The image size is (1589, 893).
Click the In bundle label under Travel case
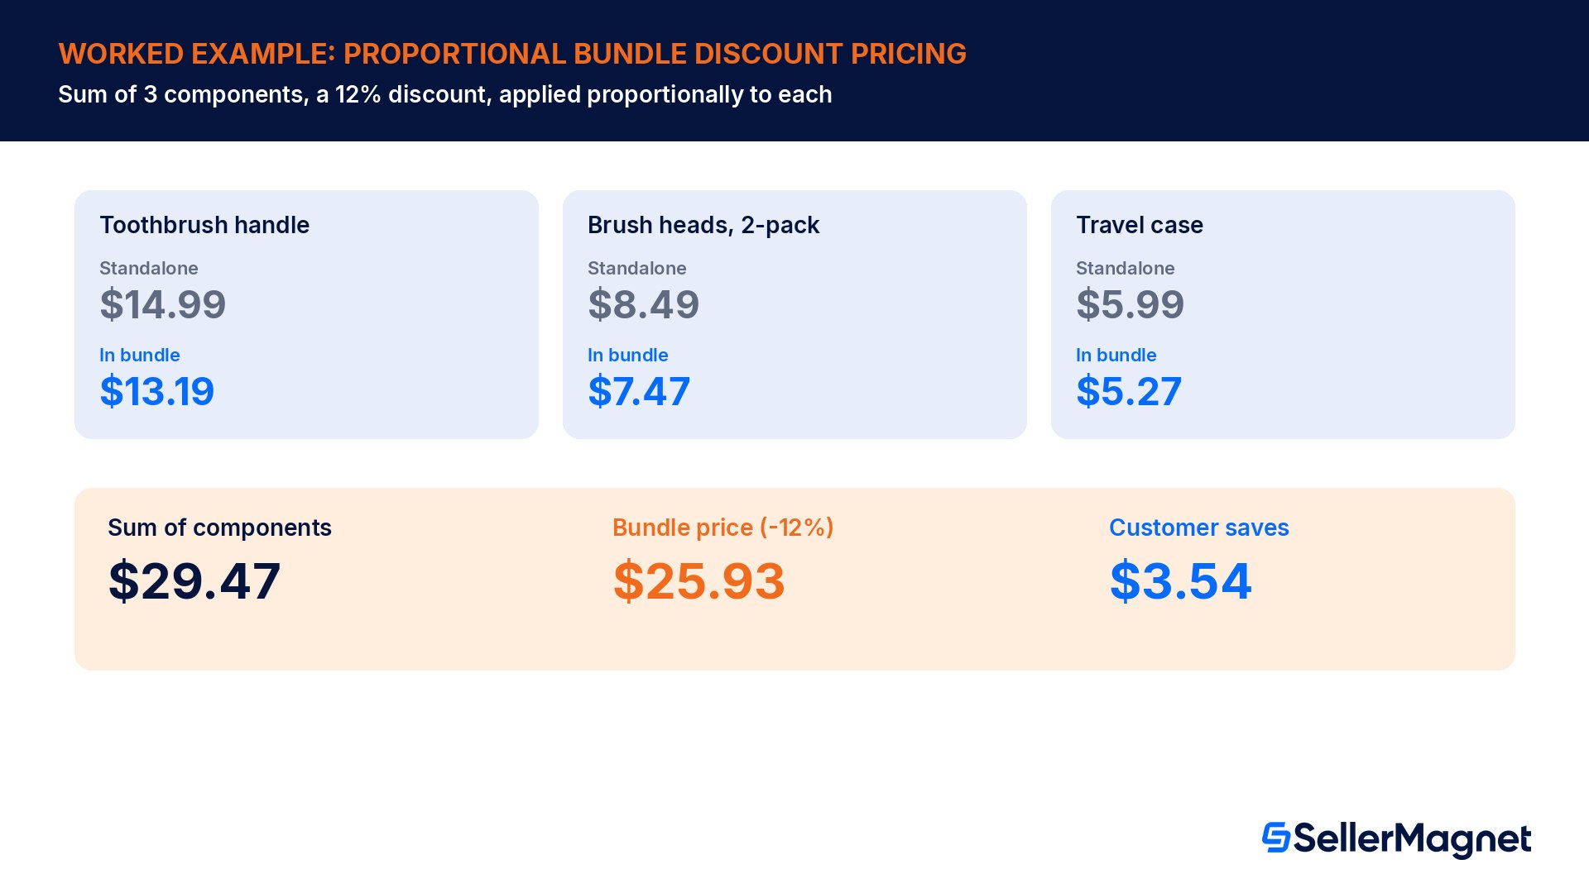pos(1116,355)
